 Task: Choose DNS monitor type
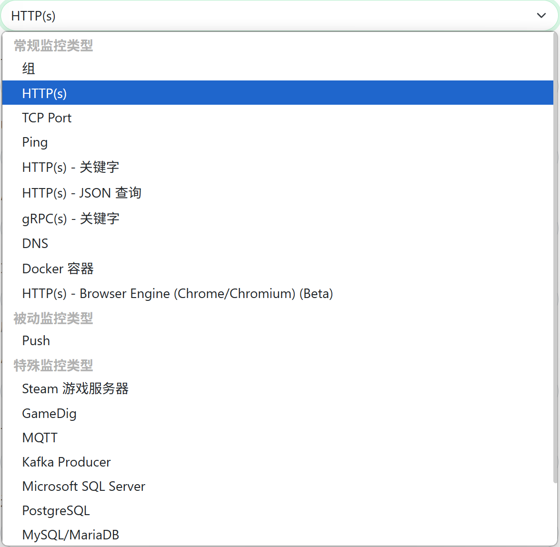point(278,244)
